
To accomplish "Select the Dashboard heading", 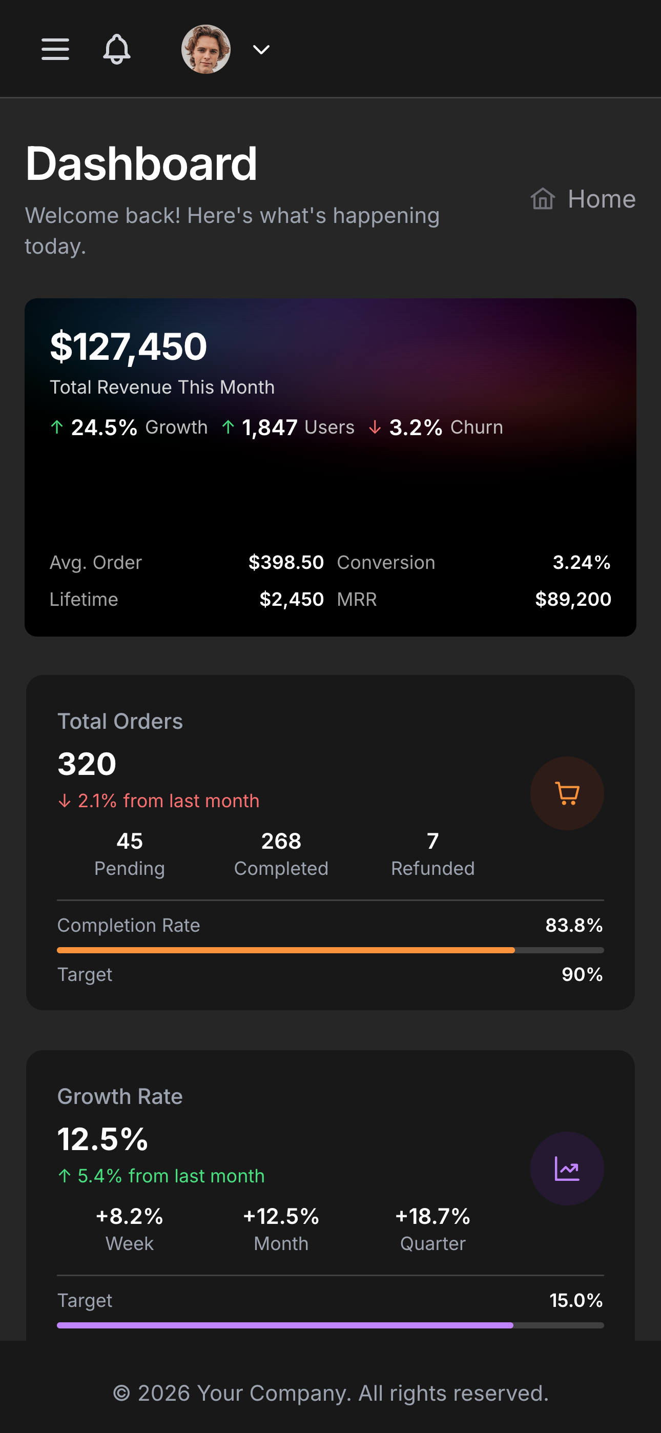I will (141, 163).
